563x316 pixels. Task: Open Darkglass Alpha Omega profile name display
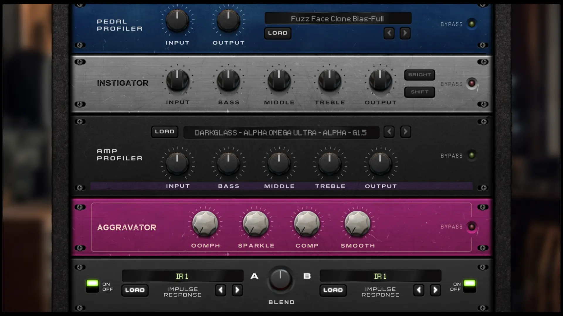(281, 133)
